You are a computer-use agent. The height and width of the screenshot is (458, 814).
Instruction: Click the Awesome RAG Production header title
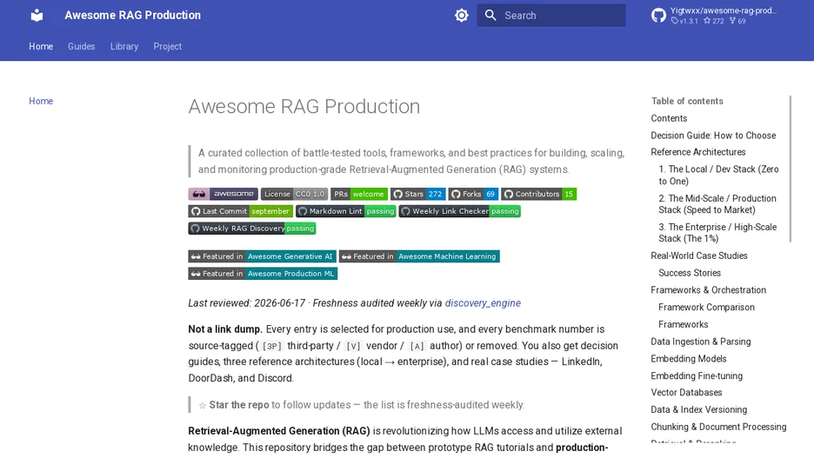(132, 15)
